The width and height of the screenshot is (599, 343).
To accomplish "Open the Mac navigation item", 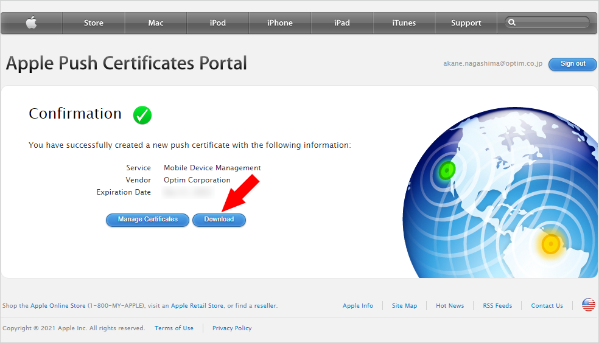I will (x=156, y=23).
